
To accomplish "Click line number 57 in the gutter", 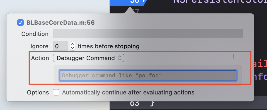I will click(135, 12).
